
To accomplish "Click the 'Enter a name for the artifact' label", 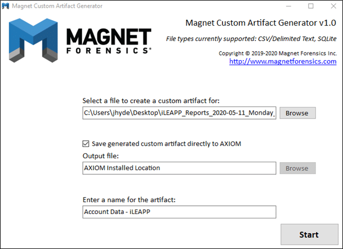I will [x=129, y=200].
